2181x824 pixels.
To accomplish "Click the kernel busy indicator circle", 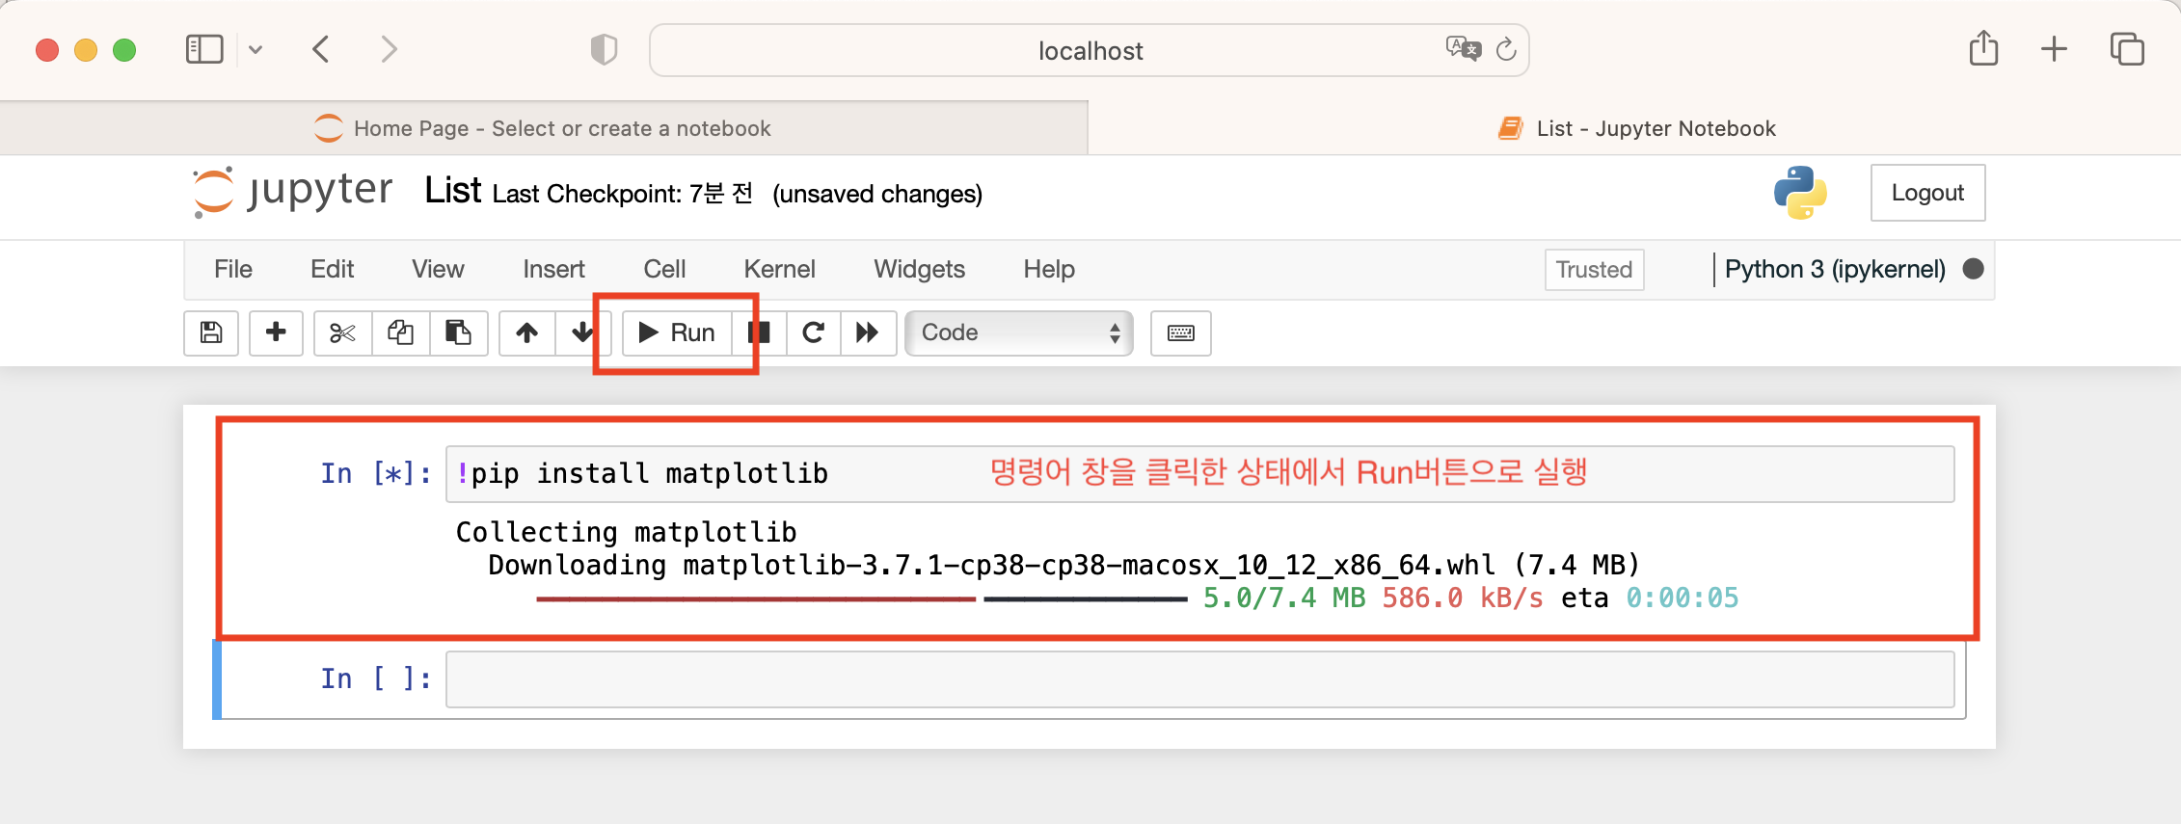I will [1974, 269].
